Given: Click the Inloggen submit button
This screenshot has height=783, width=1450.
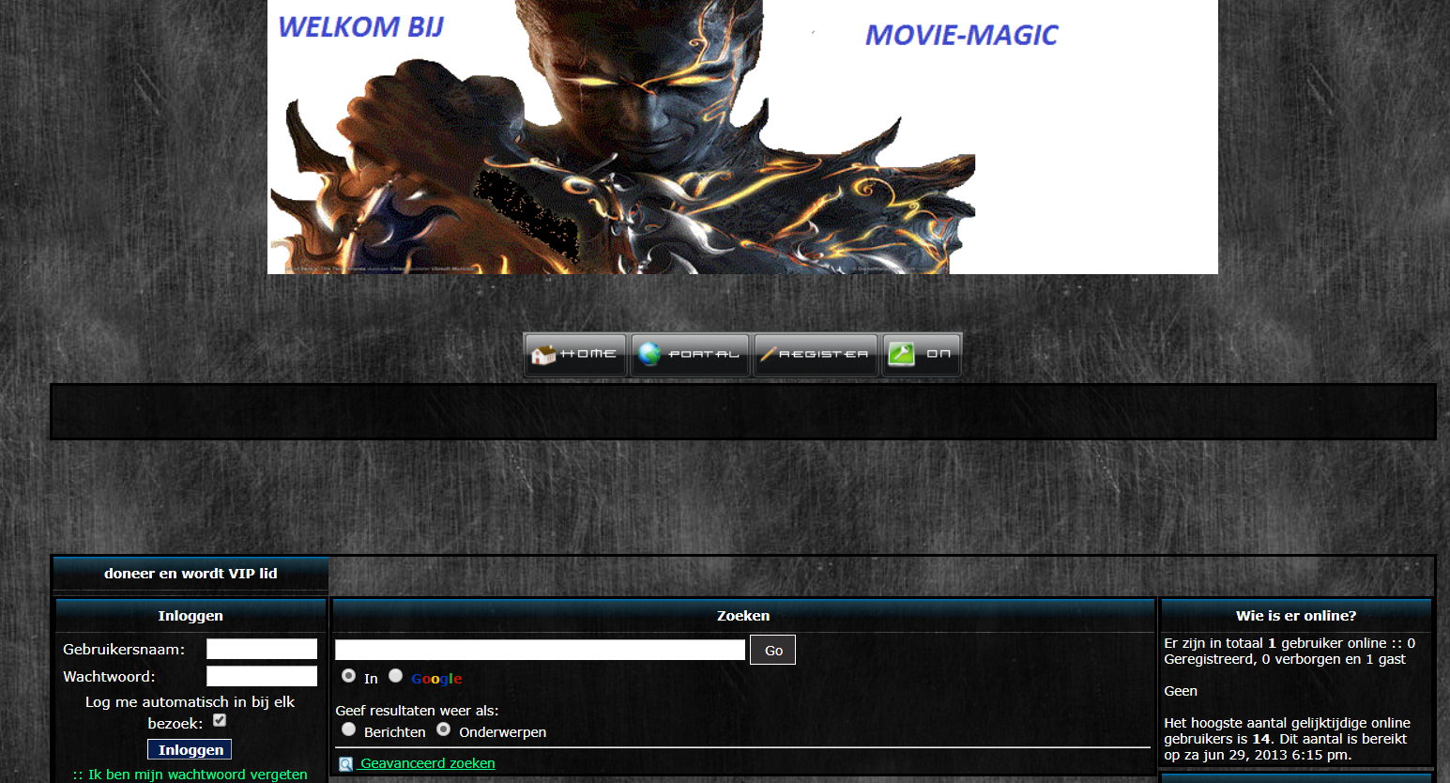Looking at the screenshot, I should [190, 749].
